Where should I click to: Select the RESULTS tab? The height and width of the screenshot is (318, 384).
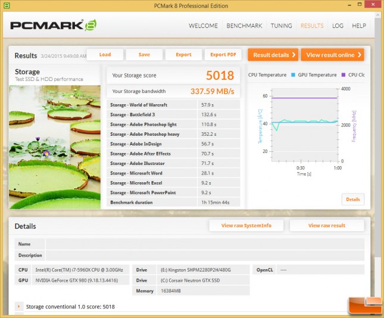click(x=312, y=26)
